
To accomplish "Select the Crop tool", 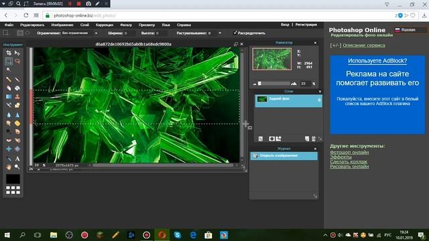I will [x=9, y=53].
